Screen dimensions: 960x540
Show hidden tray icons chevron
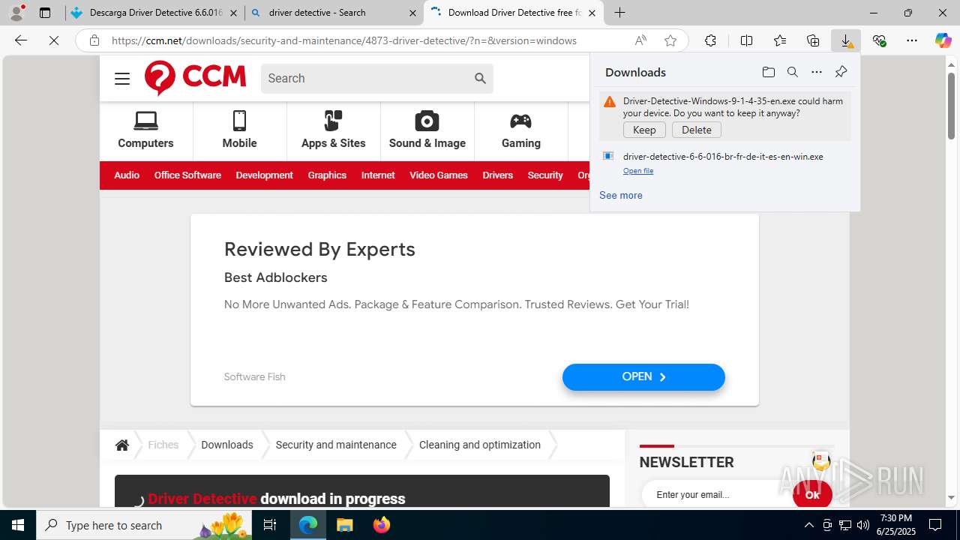point(809,525)
